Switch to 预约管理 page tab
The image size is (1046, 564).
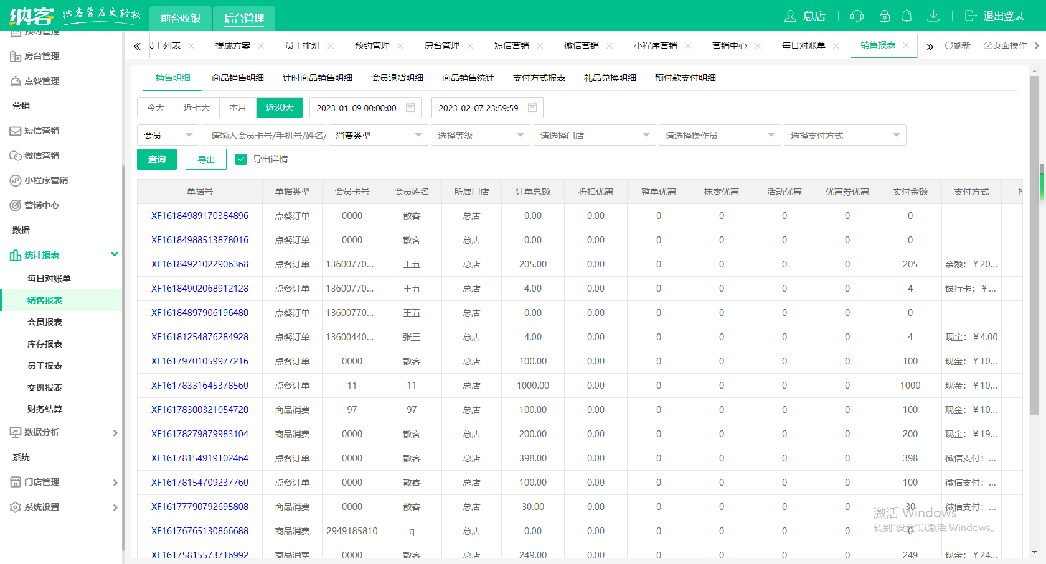372,45
